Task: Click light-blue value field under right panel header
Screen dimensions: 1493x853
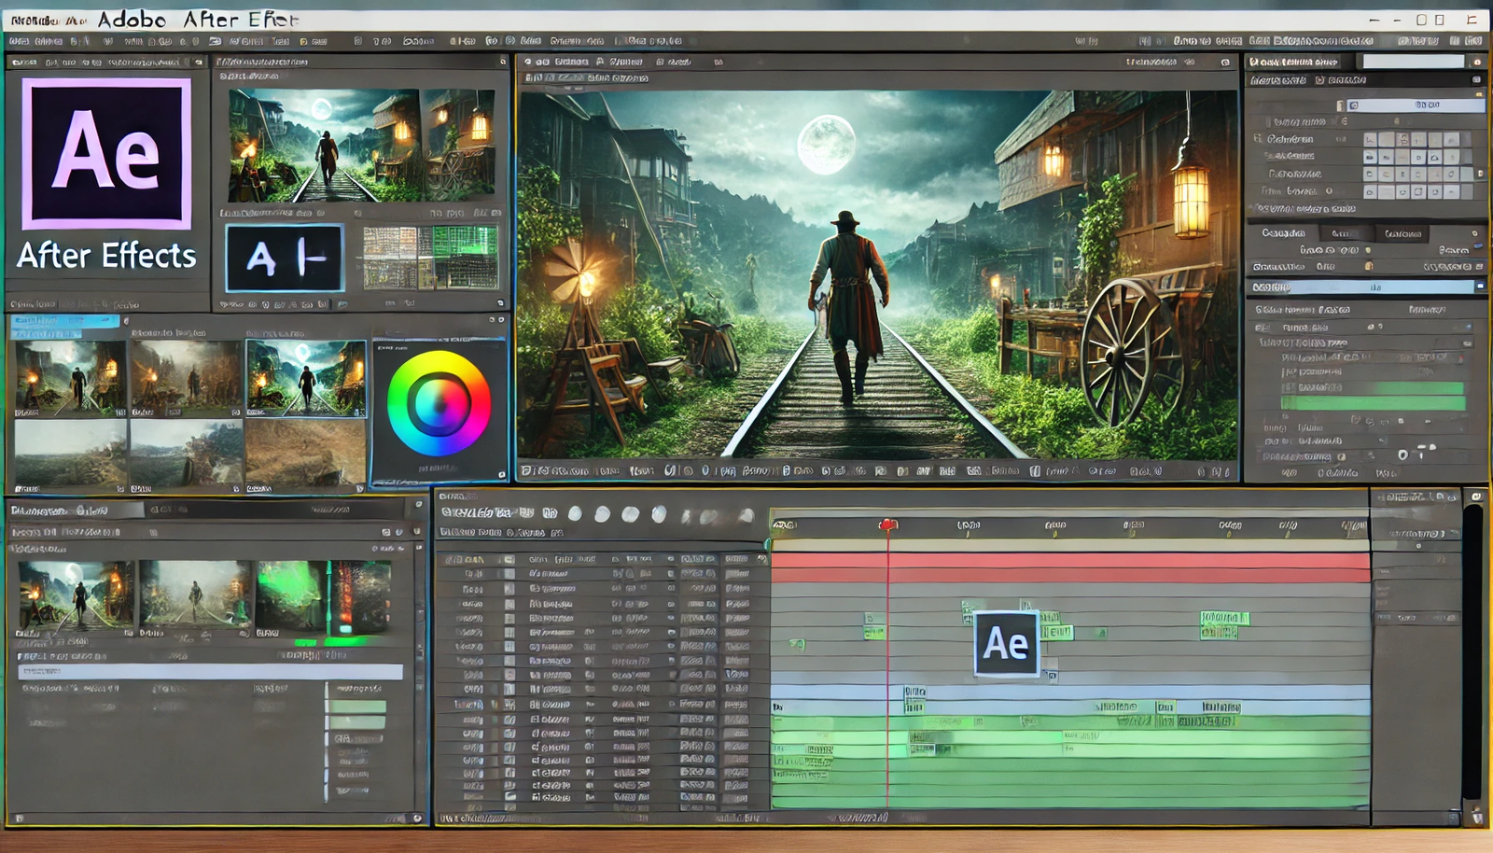Action: coord(1416,105)
